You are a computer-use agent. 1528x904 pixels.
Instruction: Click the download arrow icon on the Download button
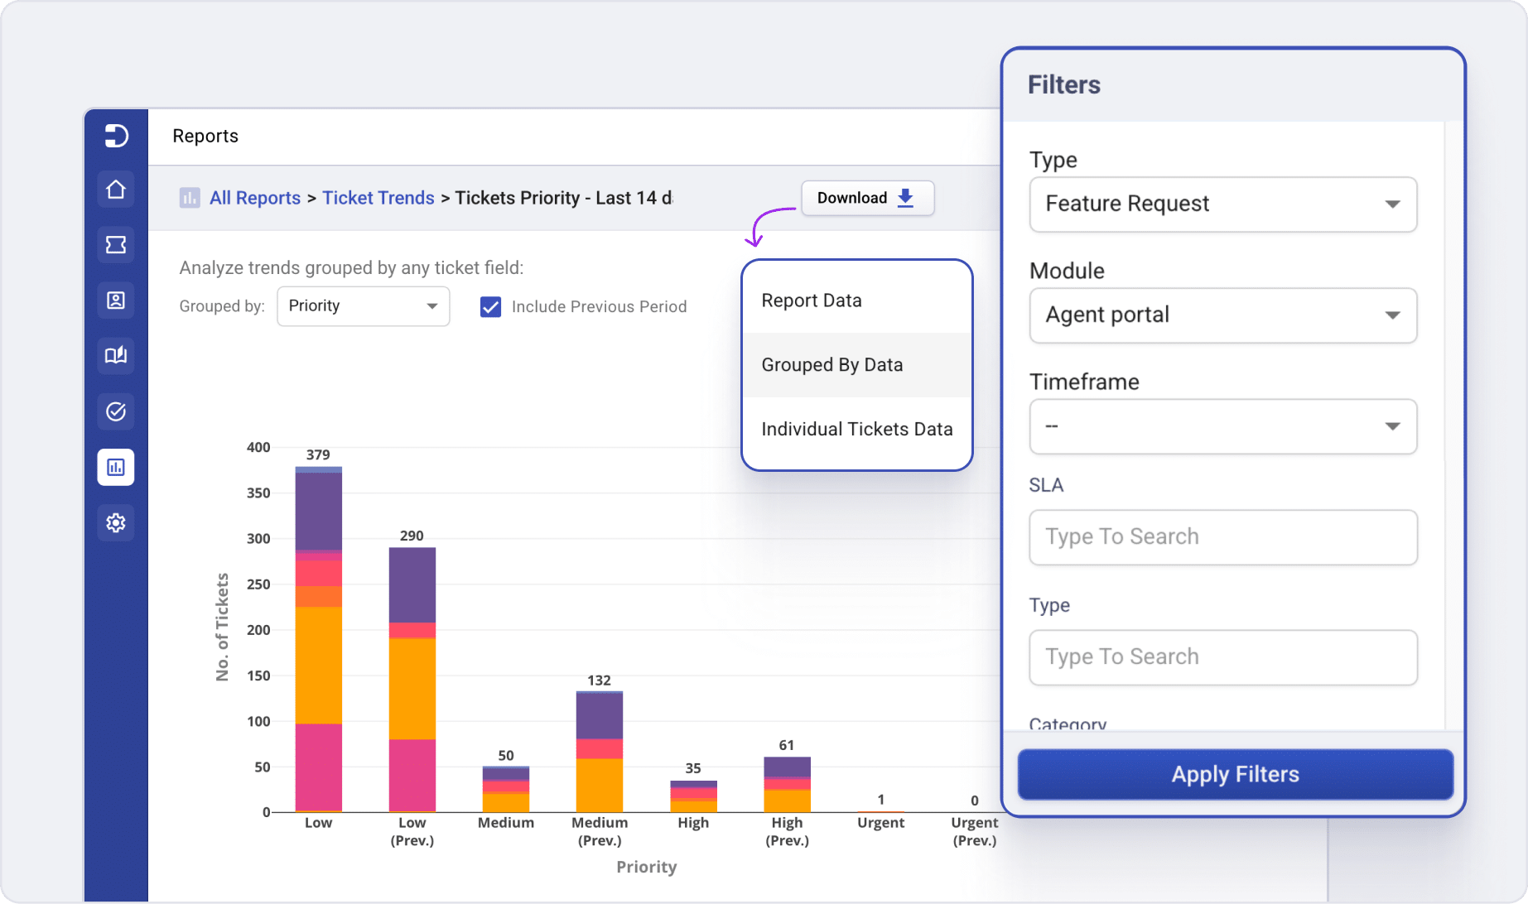(904, 198)
